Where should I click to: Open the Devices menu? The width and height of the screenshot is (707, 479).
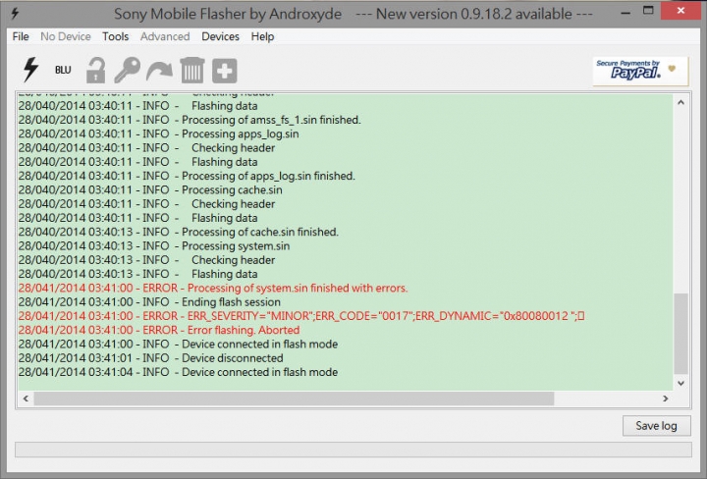pos(221,36)
